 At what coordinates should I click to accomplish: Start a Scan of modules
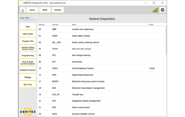click(x=28, y=27)
